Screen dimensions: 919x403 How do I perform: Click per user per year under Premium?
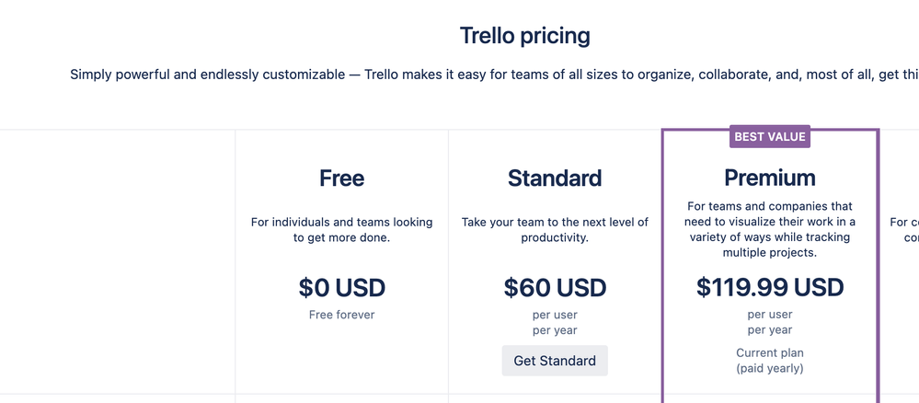point(770,322)
